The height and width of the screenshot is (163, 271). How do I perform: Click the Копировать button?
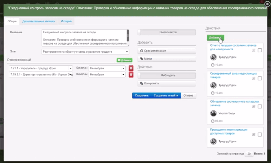pos(167,83)
